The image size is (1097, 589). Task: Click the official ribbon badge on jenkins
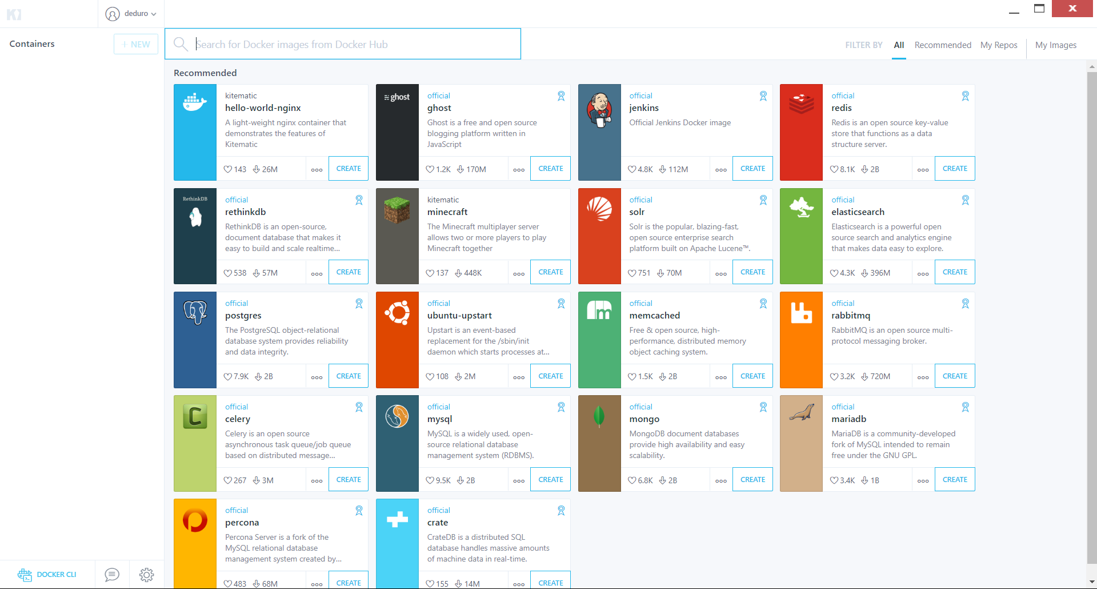(763, 96)
